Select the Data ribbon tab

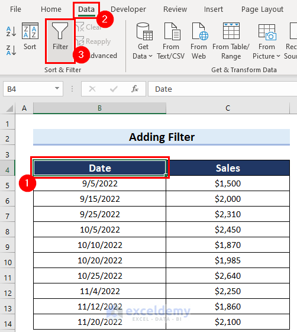click(86, 9)
